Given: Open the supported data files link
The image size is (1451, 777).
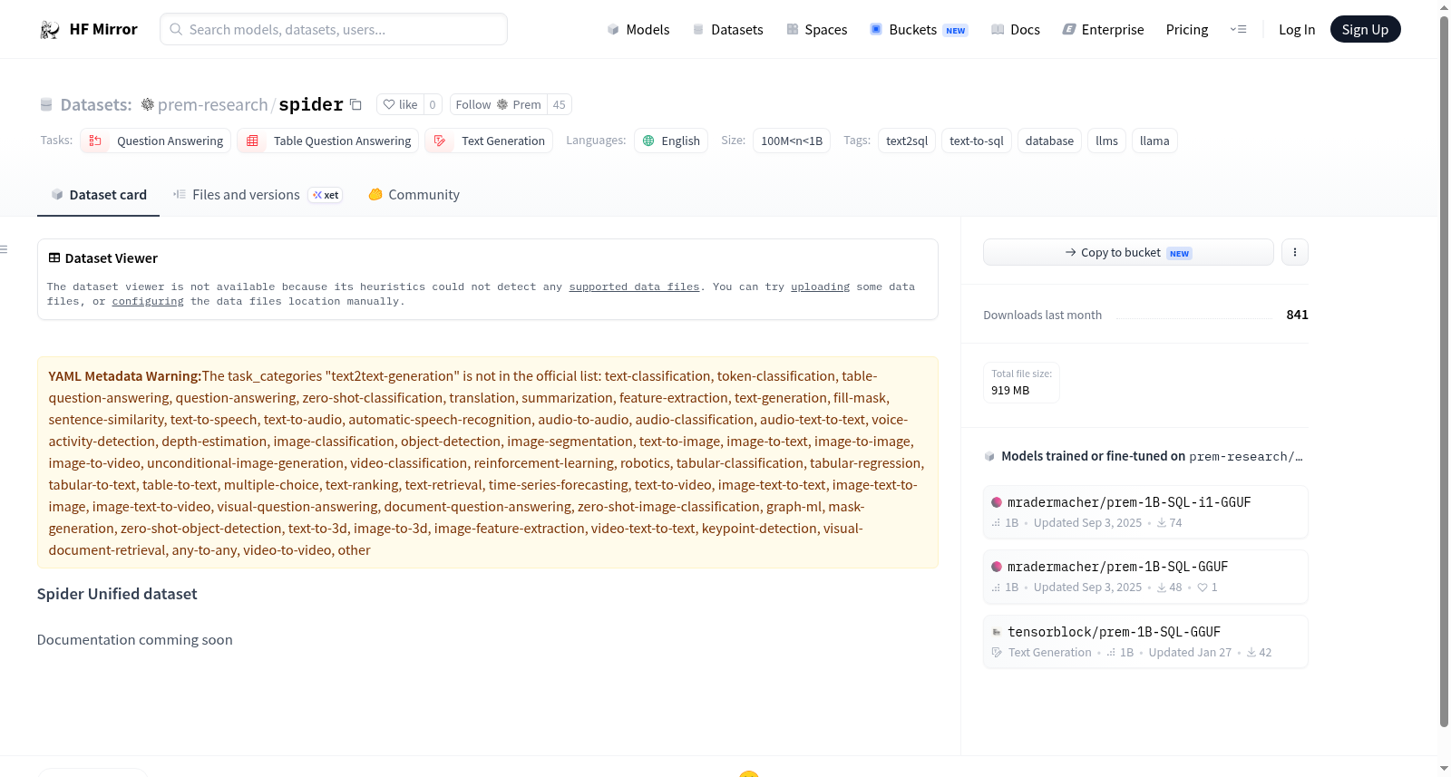Looking at the screenshot, I should coord(634,287).
